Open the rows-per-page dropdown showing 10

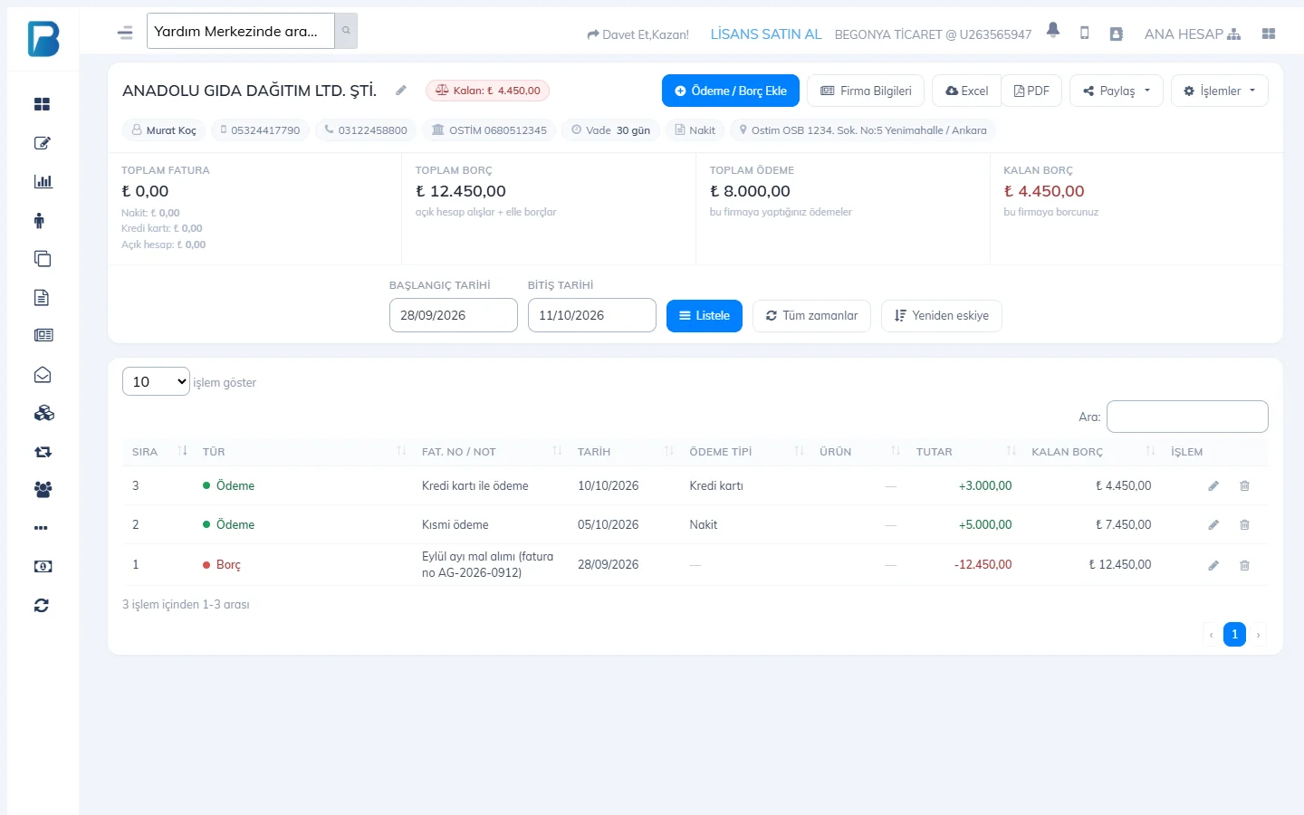pos(156,381)
